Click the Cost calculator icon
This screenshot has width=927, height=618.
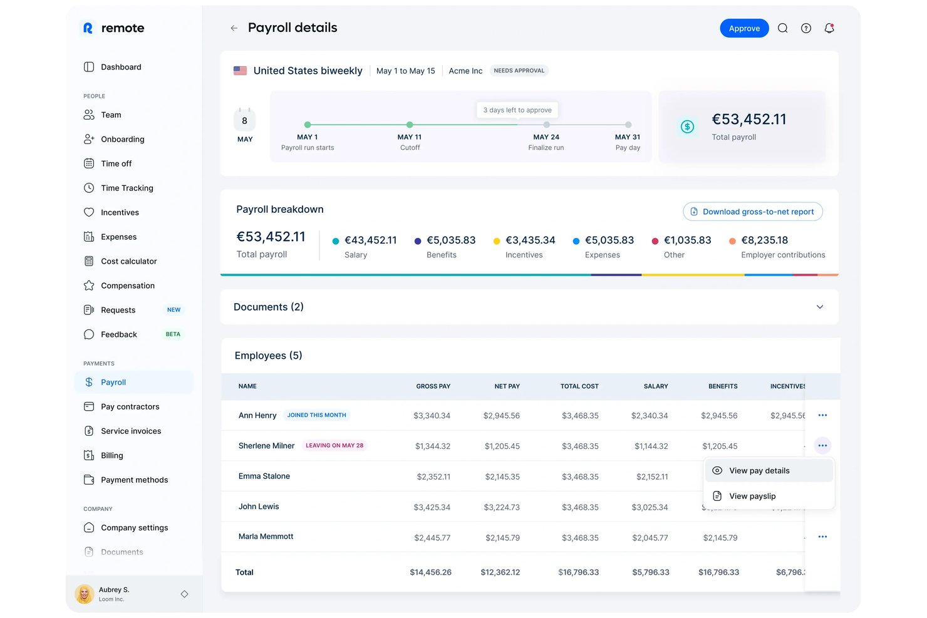pos(89,261)
